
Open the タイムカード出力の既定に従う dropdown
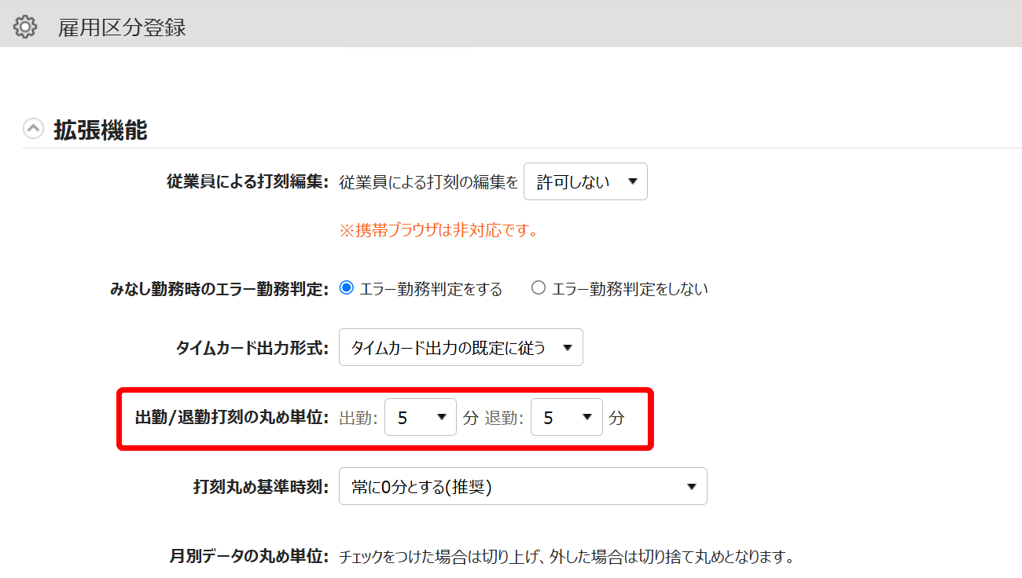pyautogui.click(x=461, y=347)
